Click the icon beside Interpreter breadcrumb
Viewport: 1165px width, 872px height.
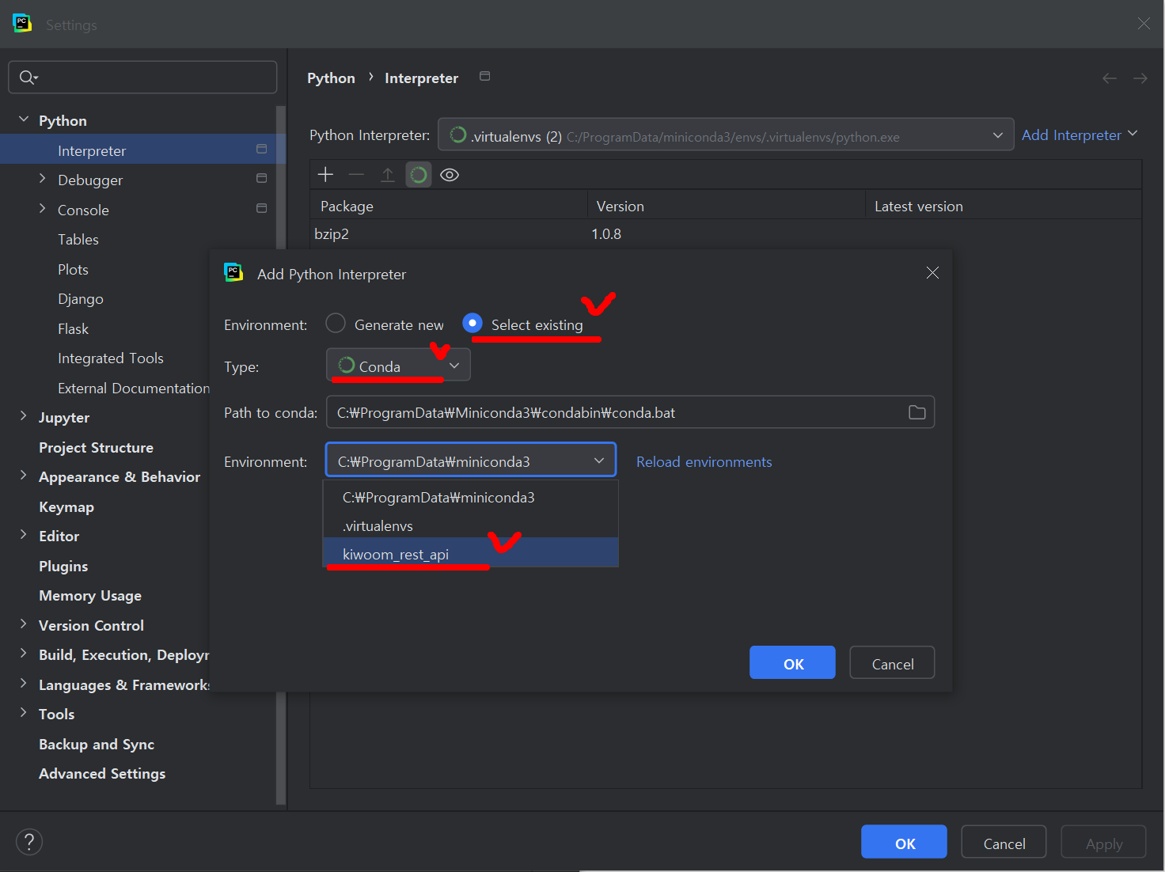485,76
